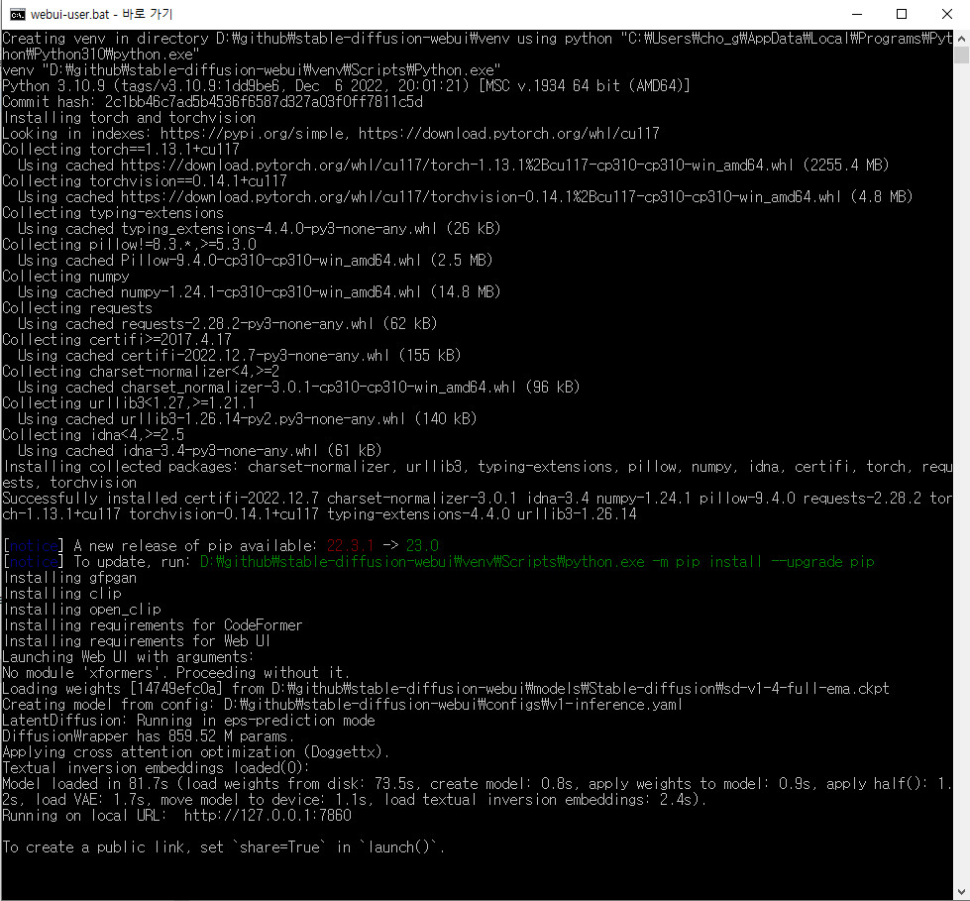Click the vertical scrollbar thumb
This screenshot has height=901, width=970.
point(961,56)
